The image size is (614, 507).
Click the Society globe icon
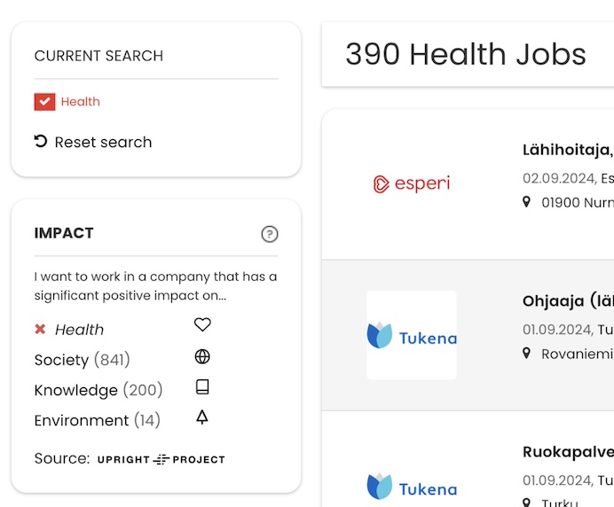point(202,357)
